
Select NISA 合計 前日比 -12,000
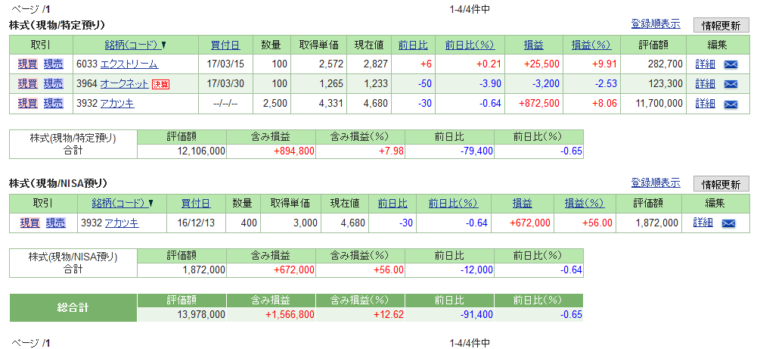tap(450, 270)
